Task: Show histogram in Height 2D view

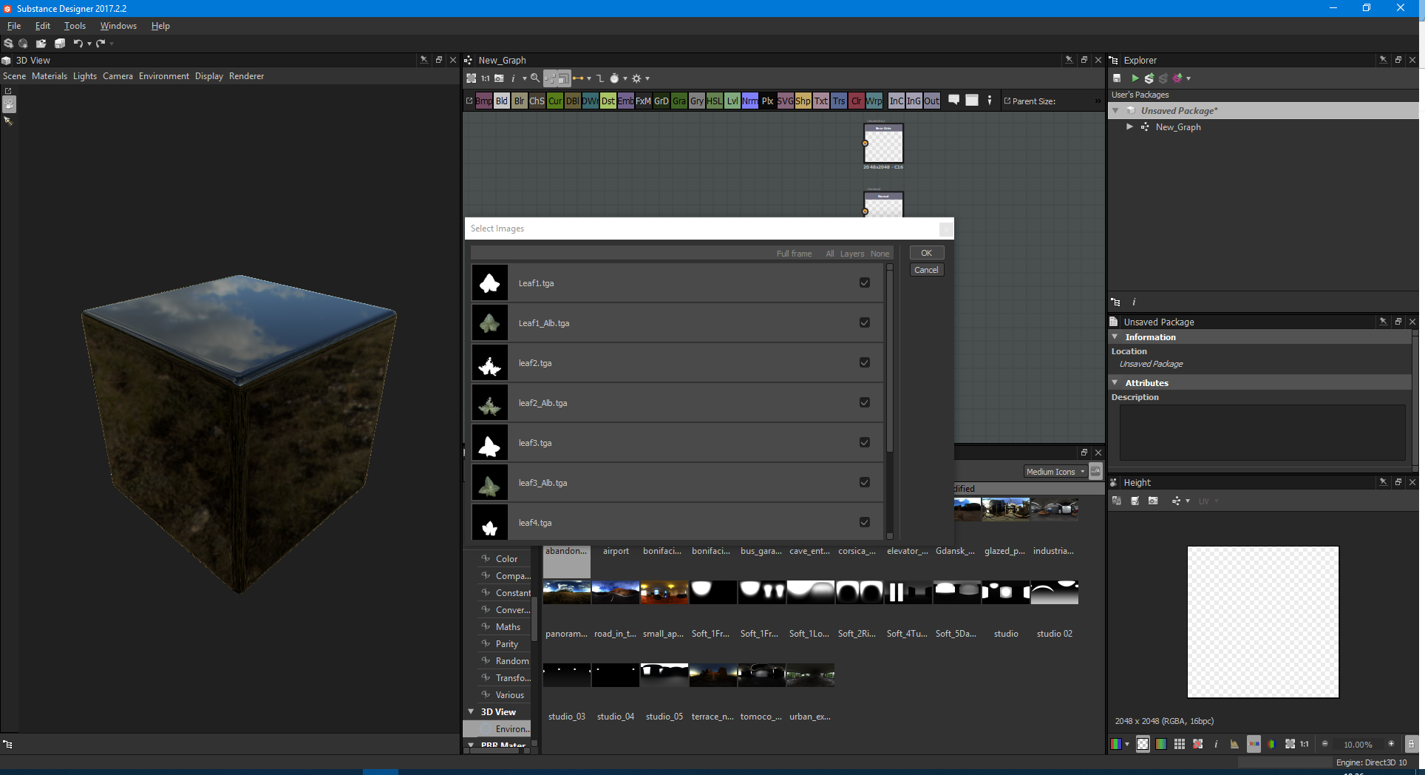Action: [x=1234, y=744]
